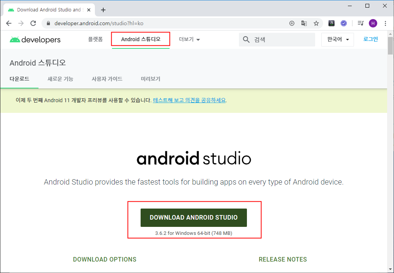This screenshot has width=394, height=273.
Task: Reload the page with refresh icon
Action: [33, 23]
